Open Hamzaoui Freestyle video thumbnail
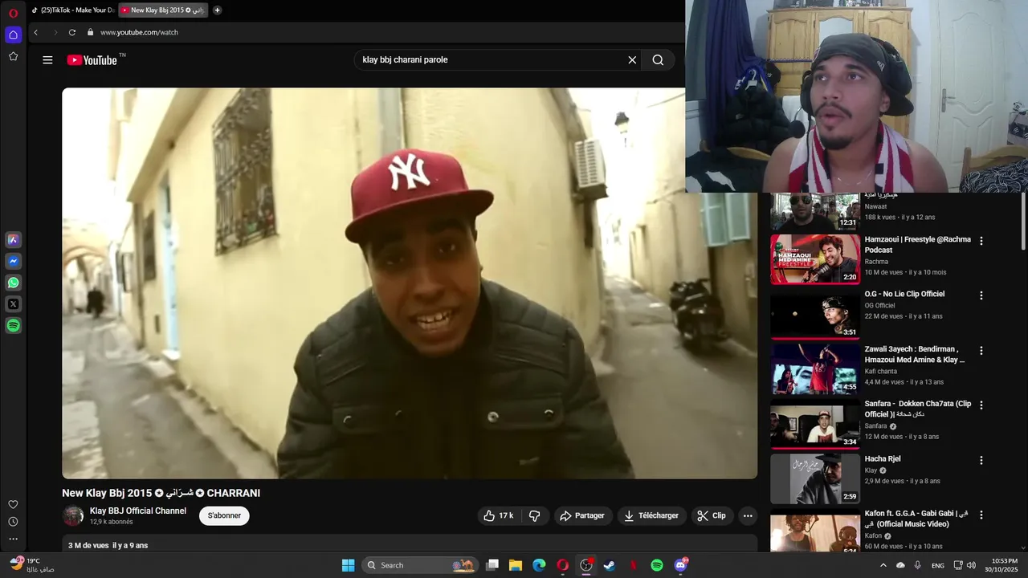Viewport: 1028px width, 578px height. tap(815, 259)
